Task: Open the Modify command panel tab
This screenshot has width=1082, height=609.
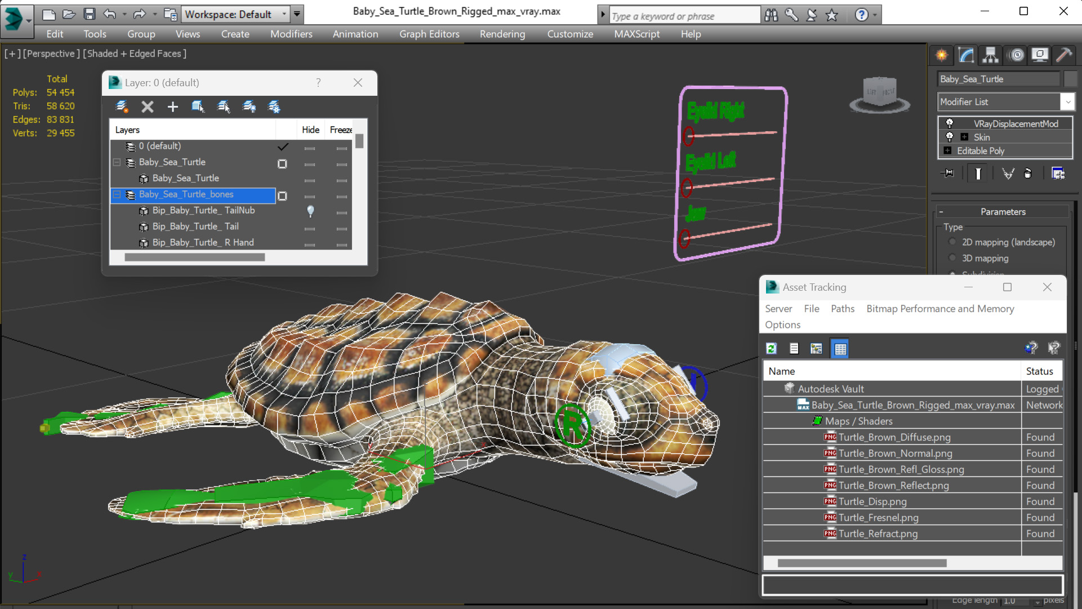Action: [x=966, y=55]
